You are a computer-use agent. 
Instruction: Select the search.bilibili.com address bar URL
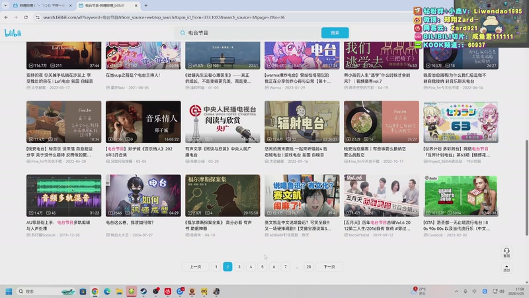click(164, 17)
